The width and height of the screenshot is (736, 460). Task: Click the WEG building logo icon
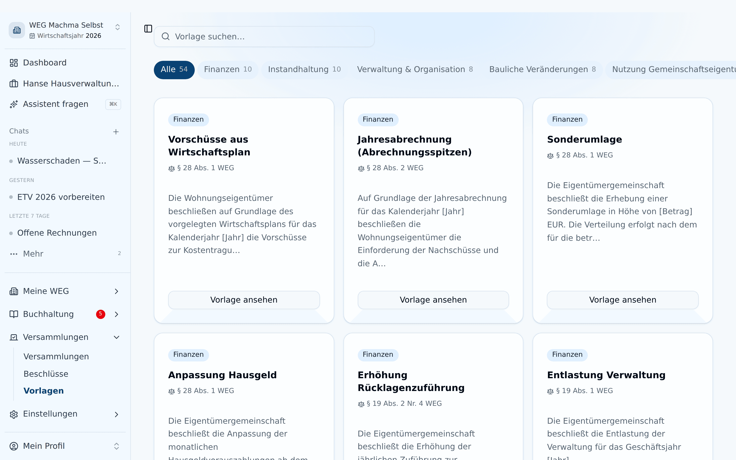[x=17, y=30]
